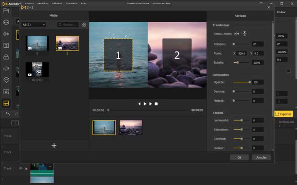Toggle the track lock icon
Image resolution: width=297 pixels, height=185 pixels.
[26, 168]
